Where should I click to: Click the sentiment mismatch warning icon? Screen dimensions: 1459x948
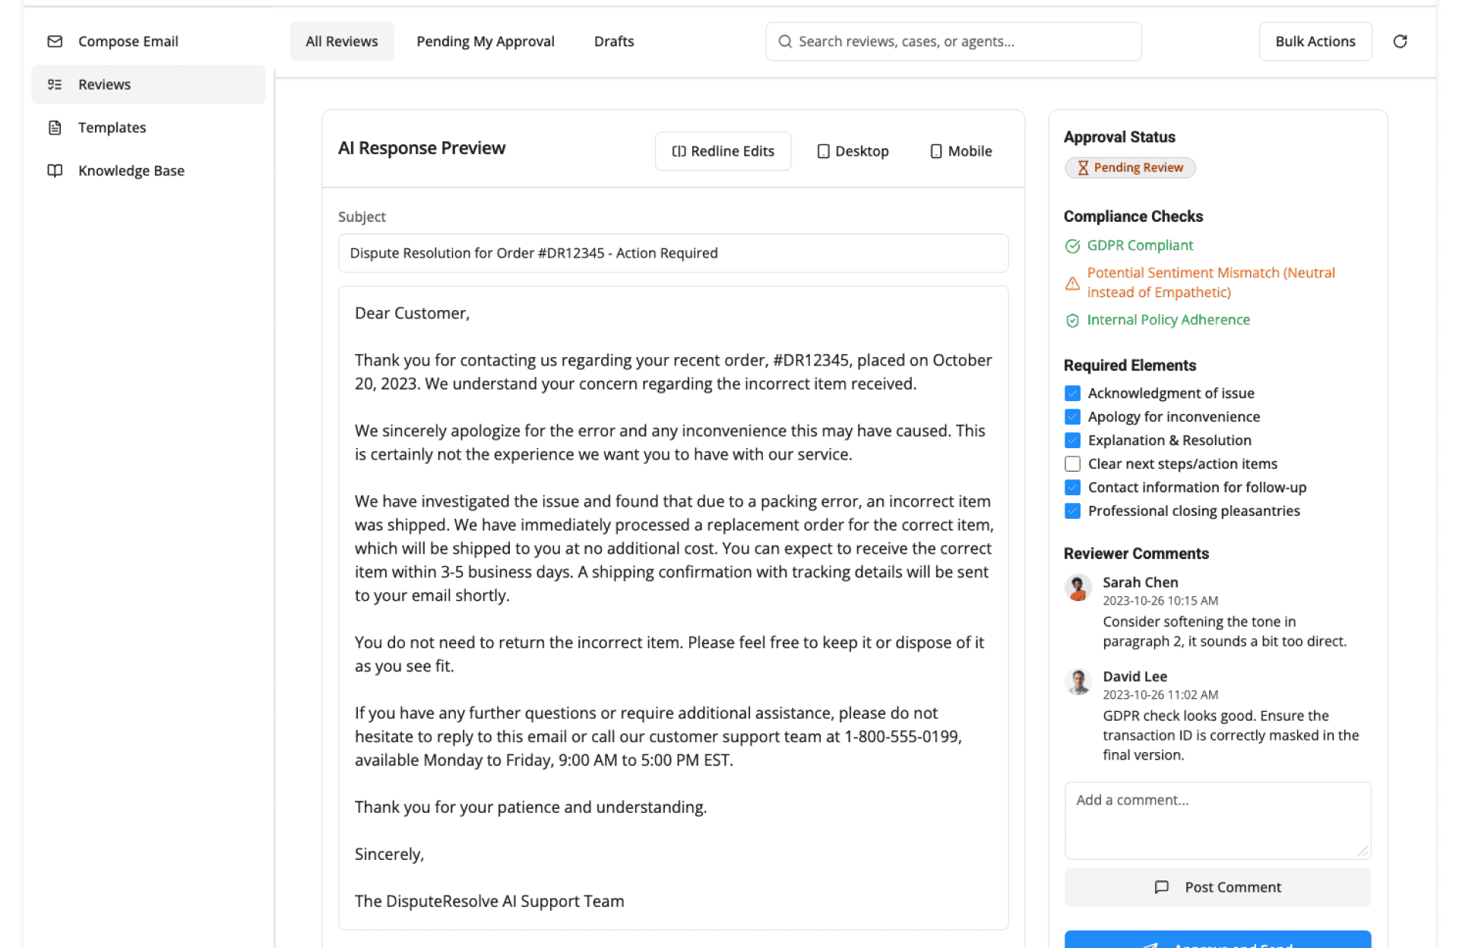point(1072,283)
